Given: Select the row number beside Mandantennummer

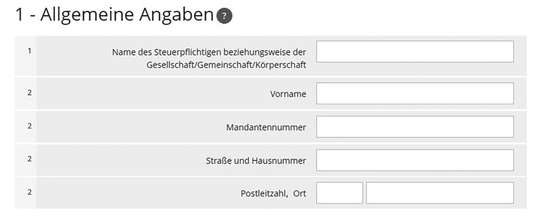Looking at the screenshot, I should (x=30, y=126).
